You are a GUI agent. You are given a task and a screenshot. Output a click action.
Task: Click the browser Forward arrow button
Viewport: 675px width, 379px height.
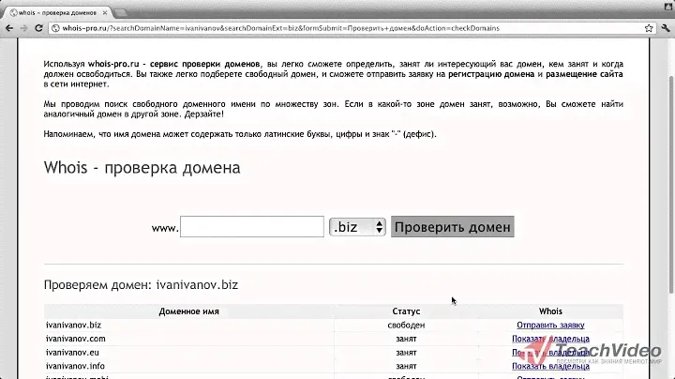click(26, 29)
